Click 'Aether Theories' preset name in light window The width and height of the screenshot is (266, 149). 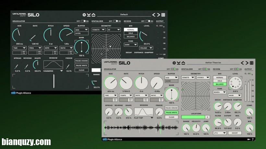tap(213, 63)
